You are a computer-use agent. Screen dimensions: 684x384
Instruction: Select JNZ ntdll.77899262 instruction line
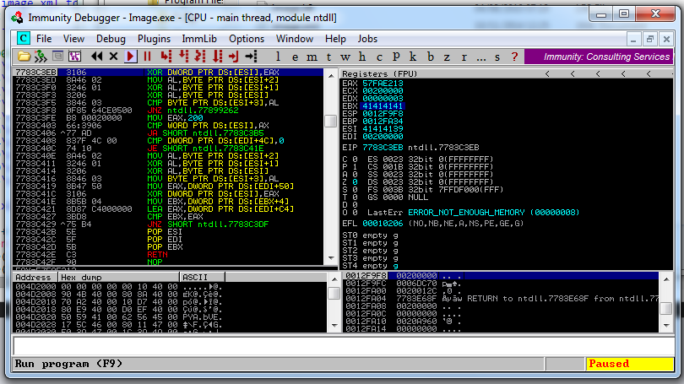pyautogui.click(x=168, y=111)
